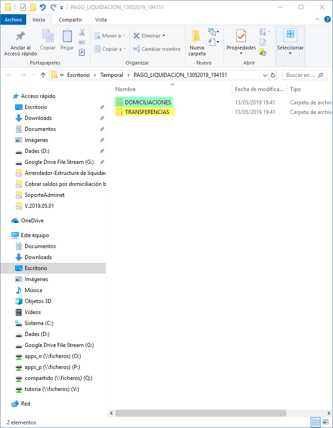Switch to the Vista ribbon tab
The width and height of the screenshot is (333, 428).
[x=101, y=20]
